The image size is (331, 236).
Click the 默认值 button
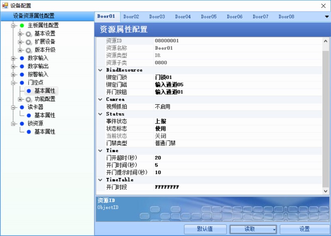pos(205,229)
